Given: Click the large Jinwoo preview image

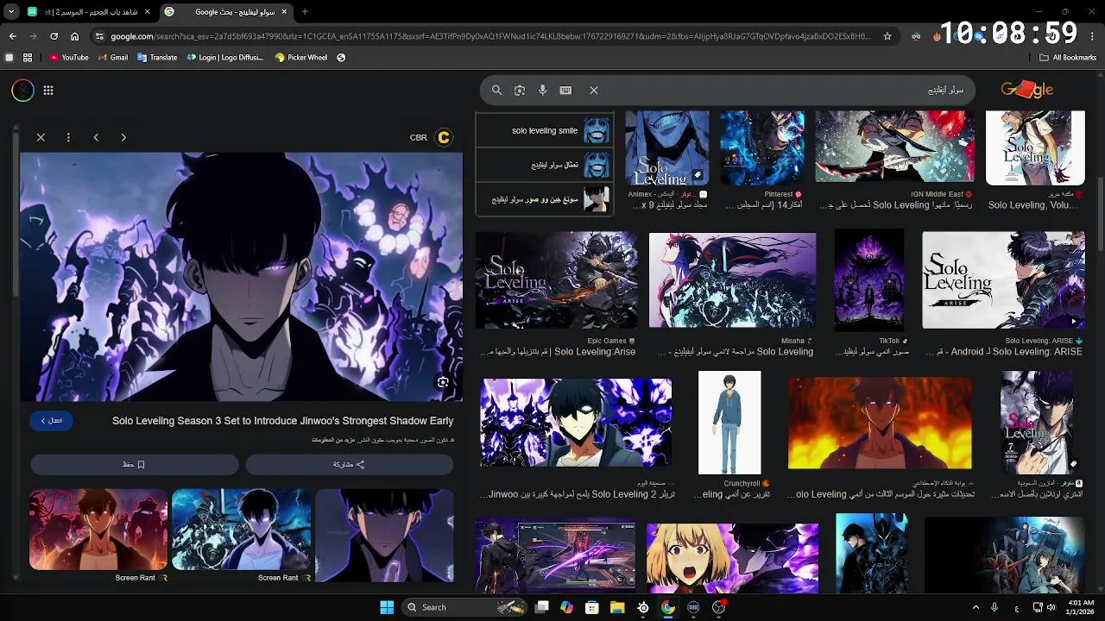Looking at the screenshot, I should [x=241, y=277].
